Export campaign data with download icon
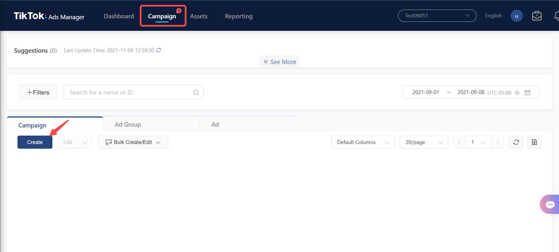 click(x=535, y=142)
